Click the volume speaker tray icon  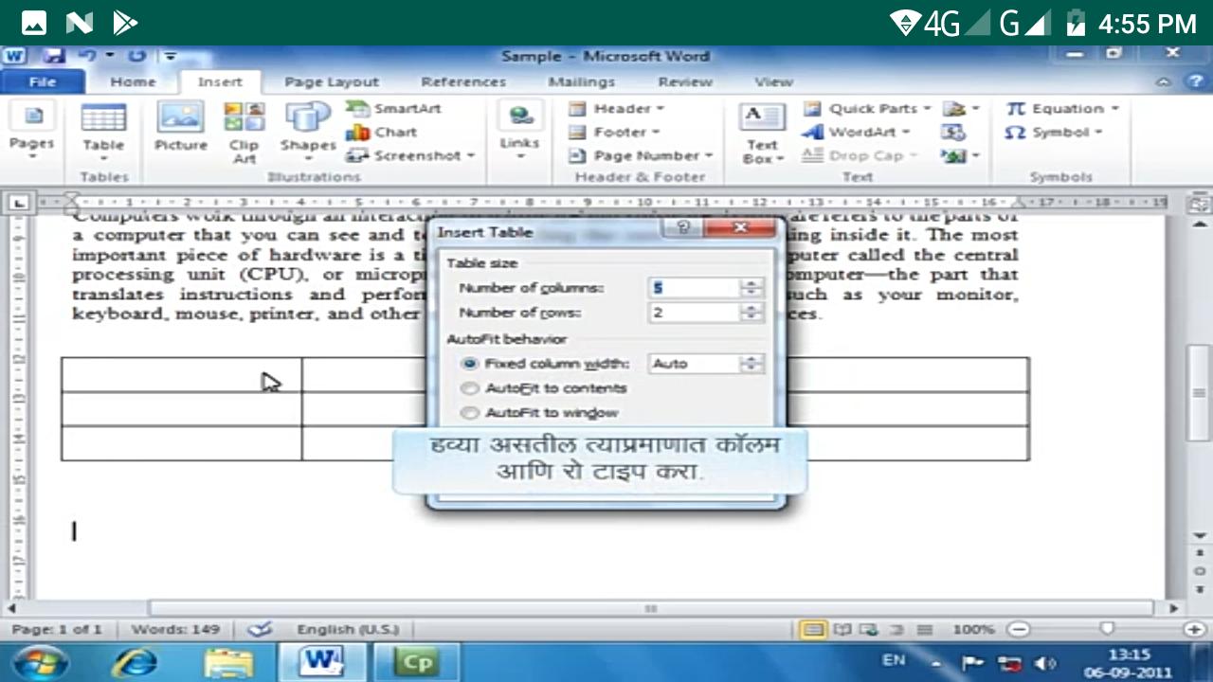(1046, 663)
